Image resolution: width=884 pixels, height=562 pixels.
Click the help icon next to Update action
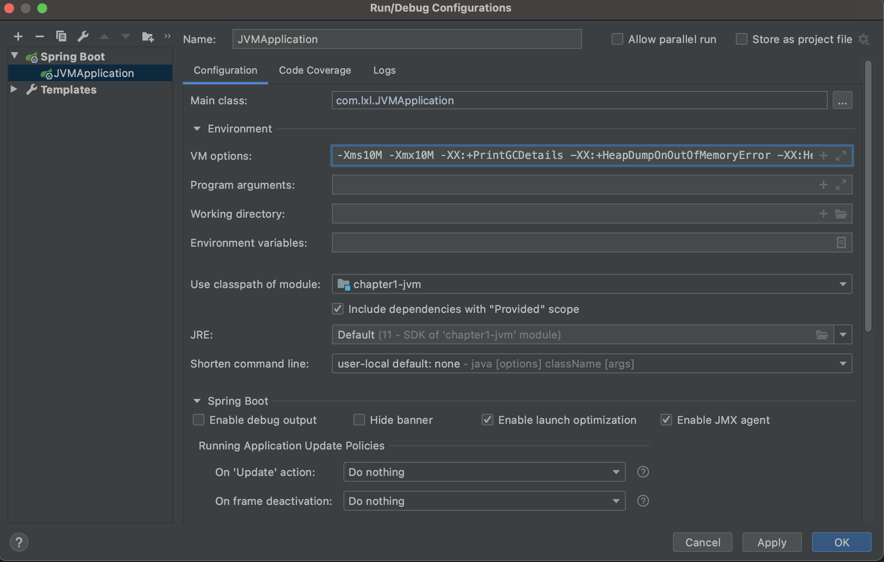[x=643, y=472]
